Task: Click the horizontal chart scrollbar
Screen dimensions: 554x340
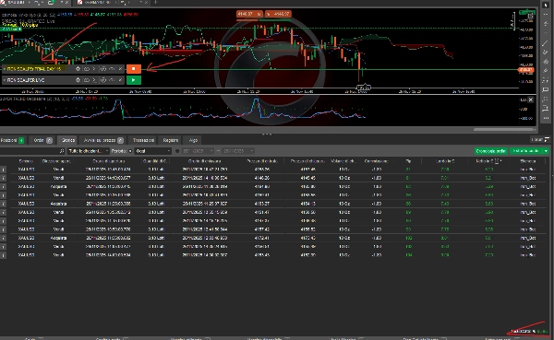Action: click(504, 129)
